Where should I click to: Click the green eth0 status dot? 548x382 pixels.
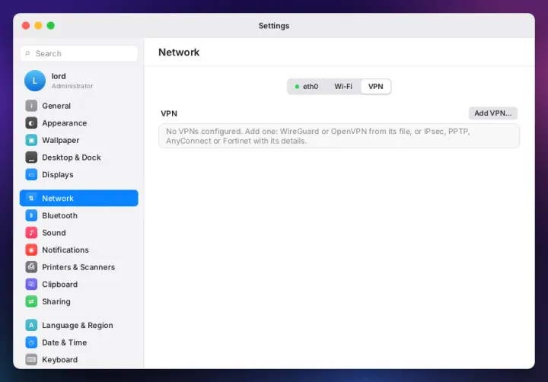[x=297, y=87]
